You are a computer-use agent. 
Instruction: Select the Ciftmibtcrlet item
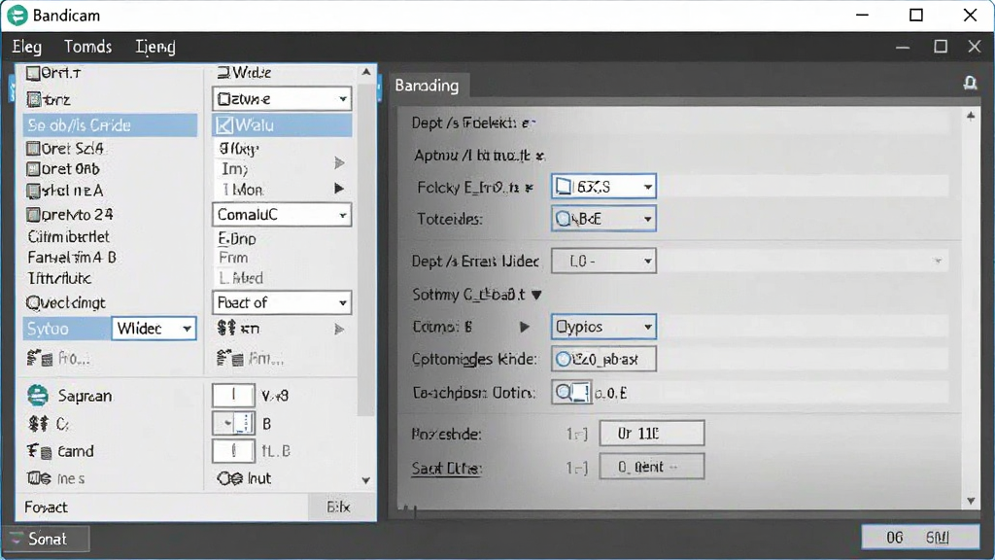click(69, 237)
